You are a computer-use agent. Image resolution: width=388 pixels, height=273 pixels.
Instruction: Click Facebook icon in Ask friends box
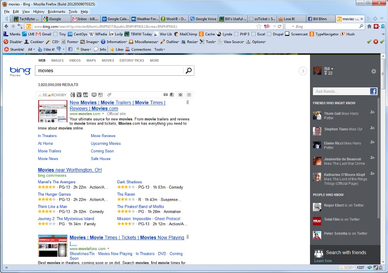(373, 91)
